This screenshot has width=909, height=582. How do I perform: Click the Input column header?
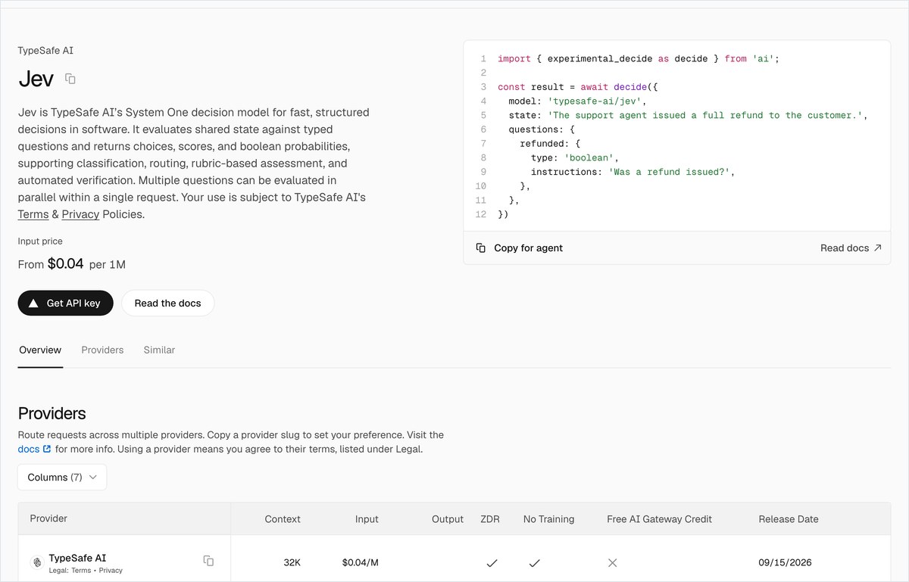[367, 519]
